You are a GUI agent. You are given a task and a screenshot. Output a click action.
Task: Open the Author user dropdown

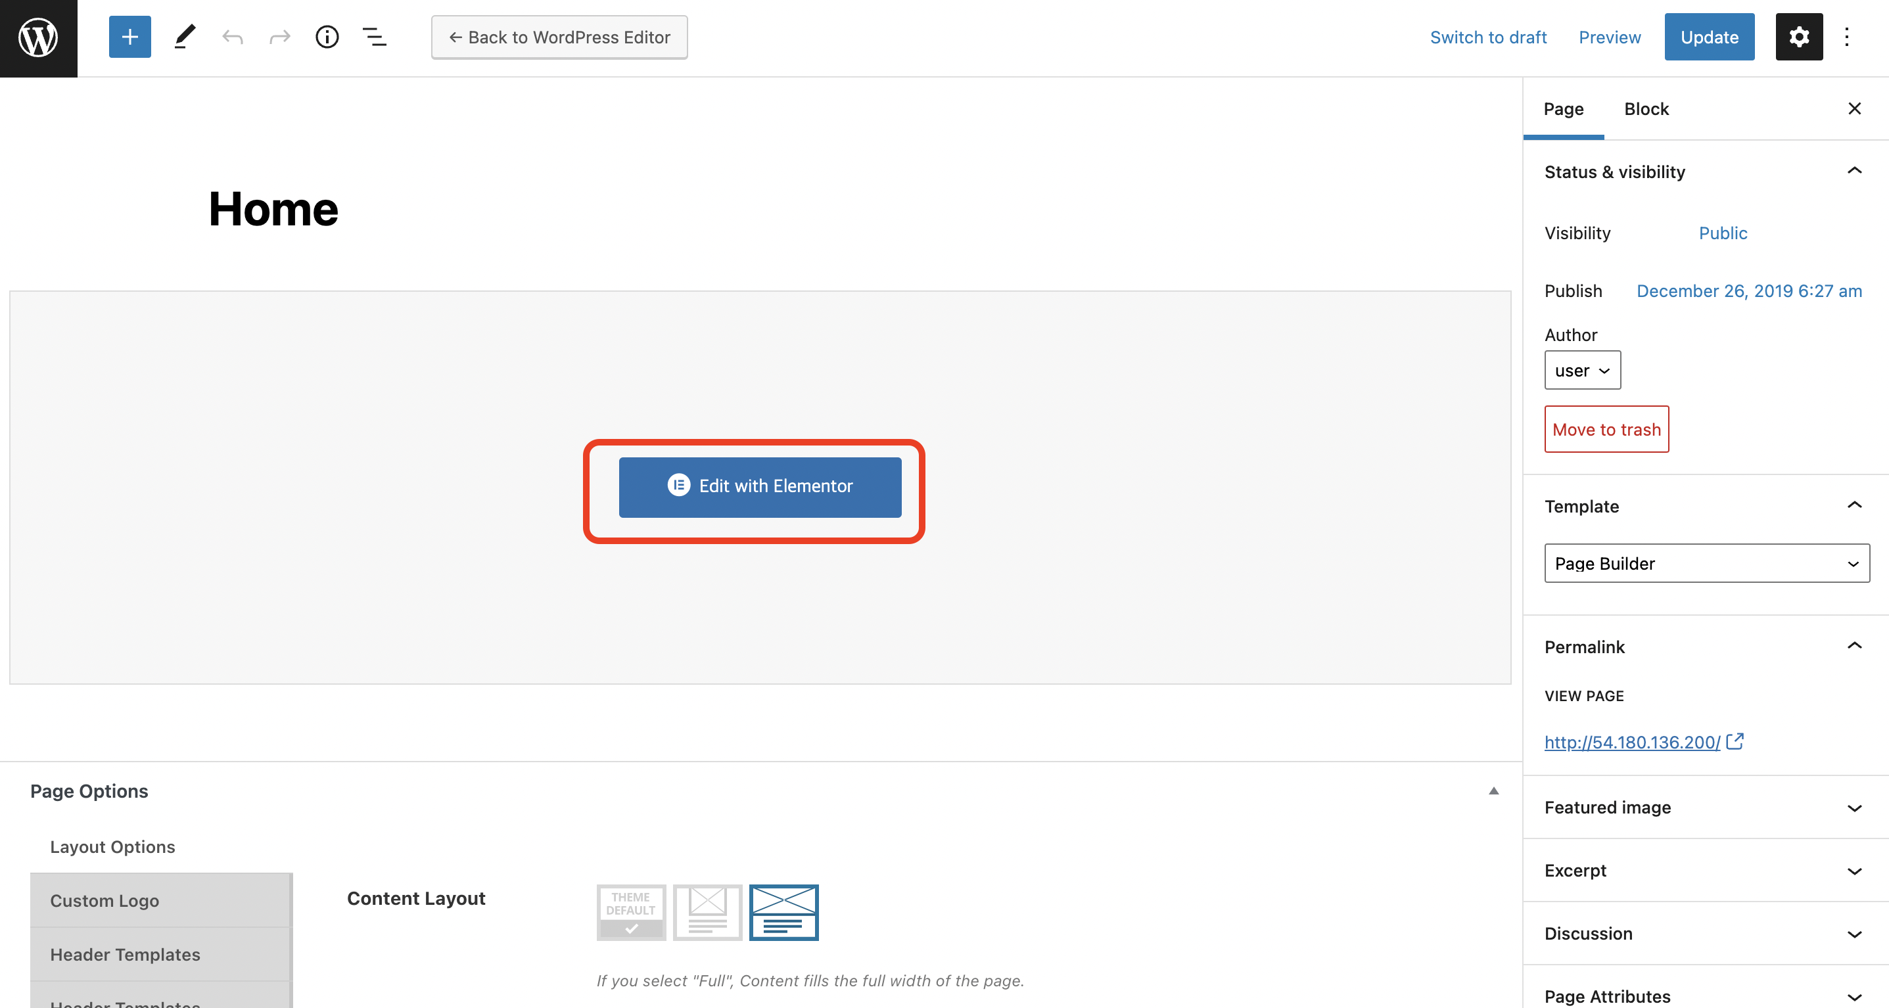(x=1582, y=370)
